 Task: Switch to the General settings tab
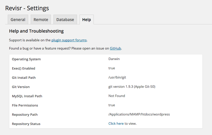[18, 20]
